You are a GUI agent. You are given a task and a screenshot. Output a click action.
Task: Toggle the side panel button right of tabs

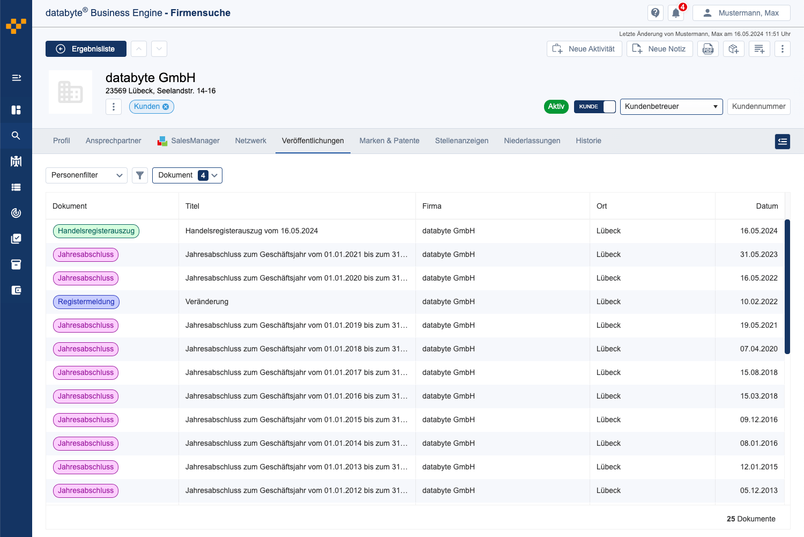pyautogui.click(x=782, y=142)
